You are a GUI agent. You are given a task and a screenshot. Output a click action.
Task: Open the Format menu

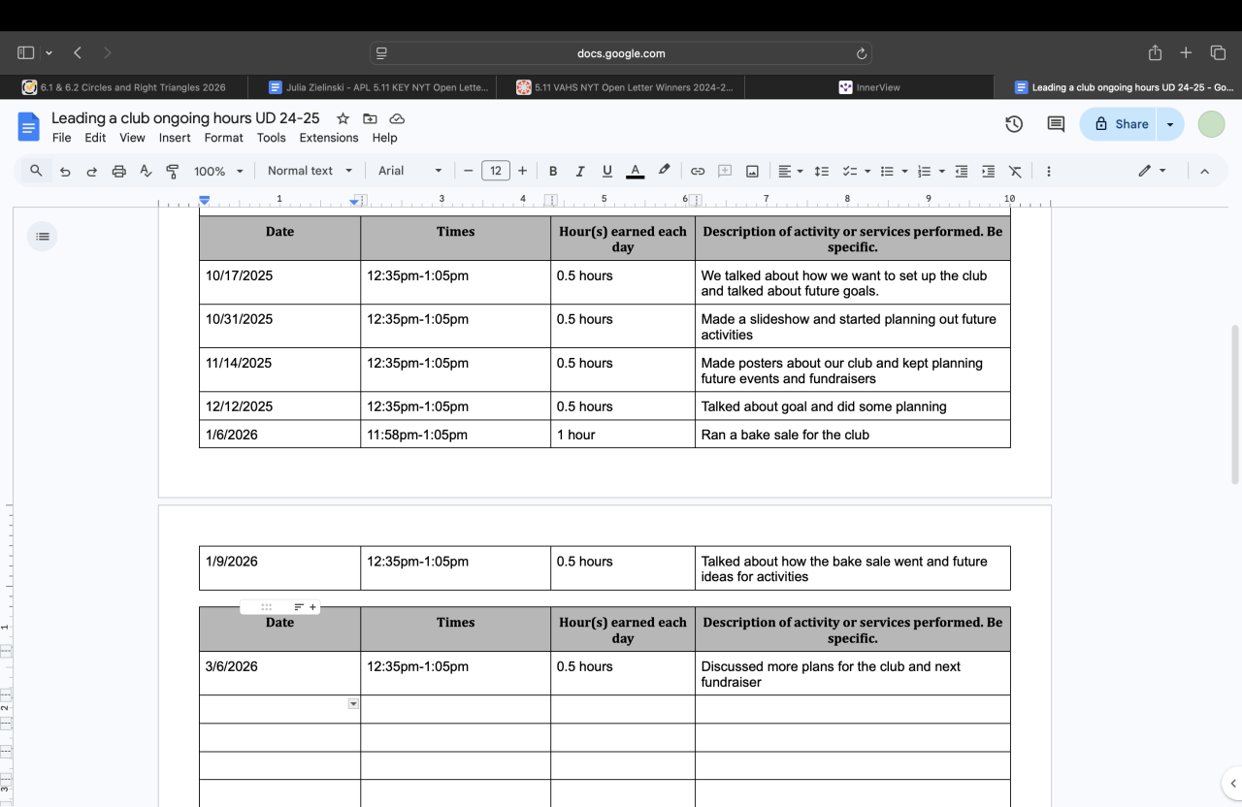coord(223,138)
